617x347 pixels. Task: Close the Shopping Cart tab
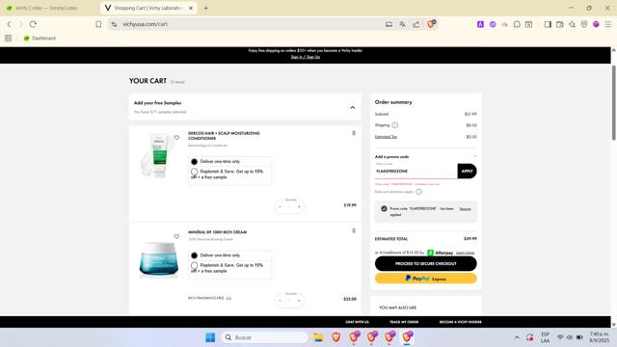(191, 8)
